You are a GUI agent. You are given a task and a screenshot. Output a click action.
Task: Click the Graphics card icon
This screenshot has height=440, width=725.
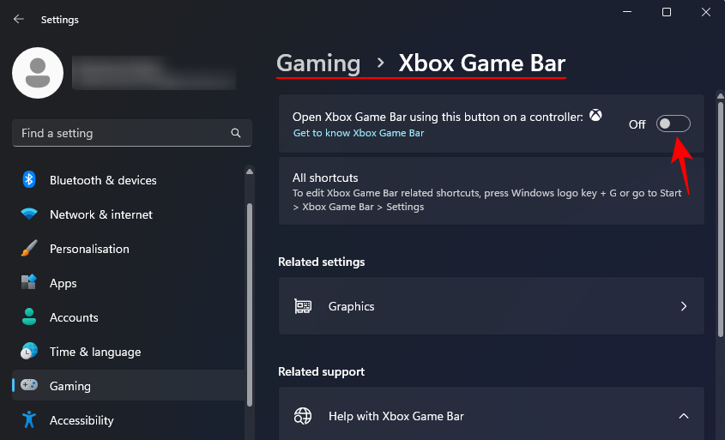[x=303, y=306]
